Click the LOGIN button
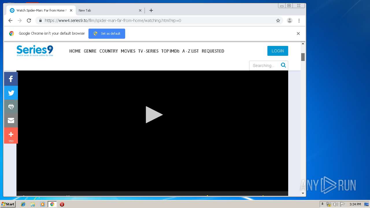The image size is (370, 208). click(278, 51)
